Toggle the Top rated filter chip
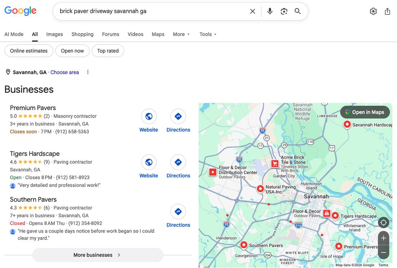 tap(108, 51)
